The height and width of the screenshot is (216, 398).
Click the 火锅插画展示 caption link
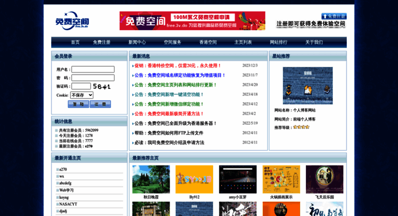coord(281,197)
